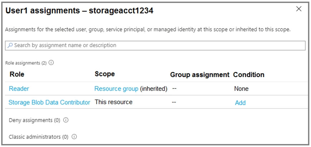Open the Resource group scope link
The width and height of the screenshot is (311, 147).
[x=116, y=88]
